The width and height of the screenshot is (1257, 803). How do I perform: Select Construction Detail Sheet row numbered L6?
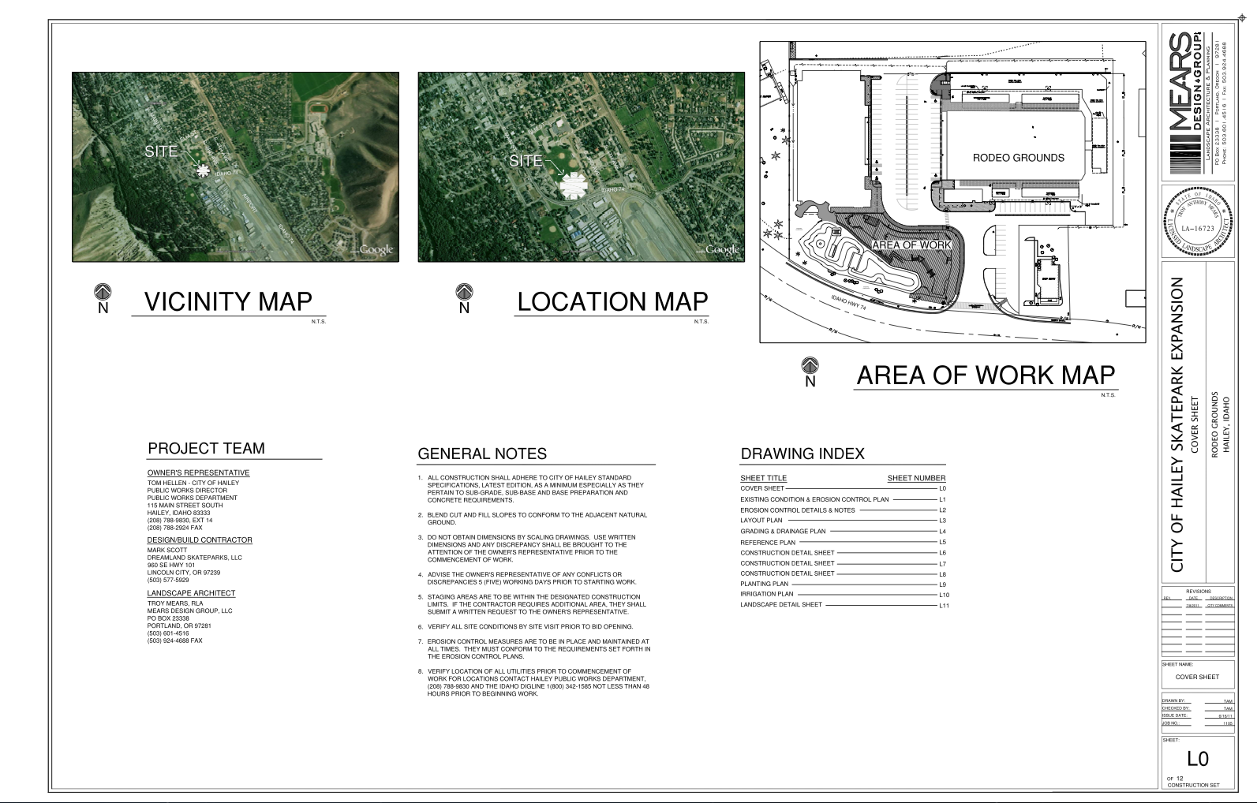[843, 553]
